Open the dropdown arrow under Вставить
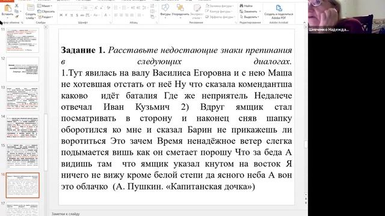The width and height of the screenshot is (385, 216). tap(7, 18)
